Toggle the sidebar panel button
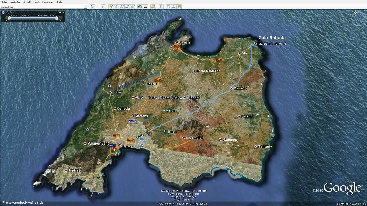The image size is (367, 206). click(103, 7)
